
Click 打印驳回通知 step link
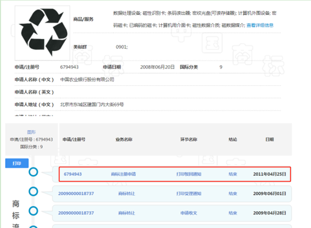pyautogui.click(x=189, y=174)
